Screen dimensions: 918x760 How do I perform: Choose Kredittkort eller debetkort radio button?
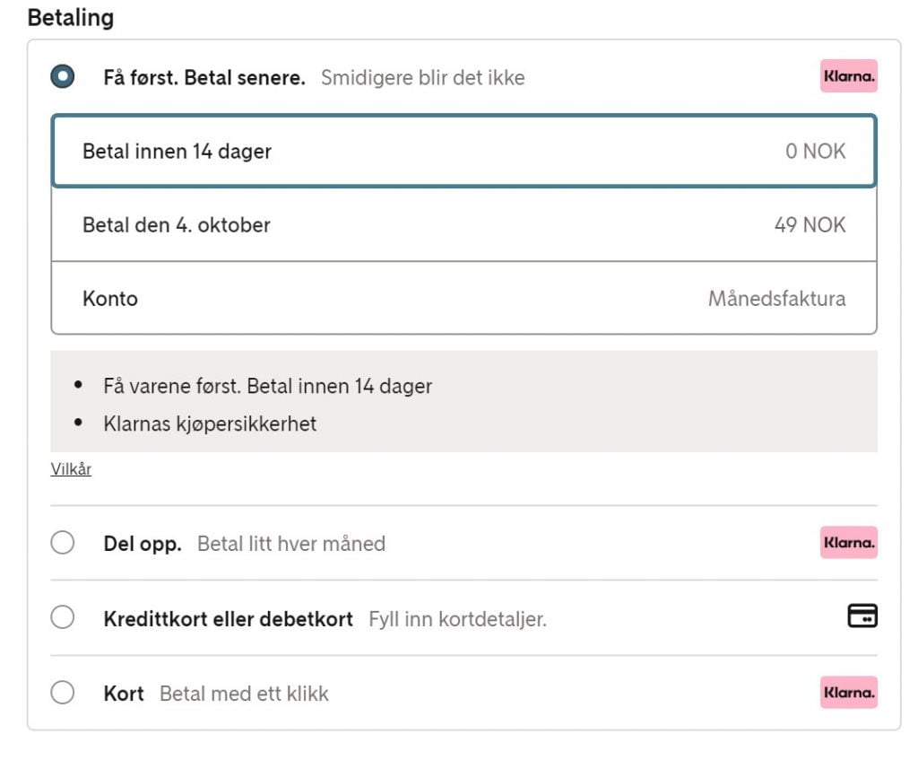click(x=63, y=618)
